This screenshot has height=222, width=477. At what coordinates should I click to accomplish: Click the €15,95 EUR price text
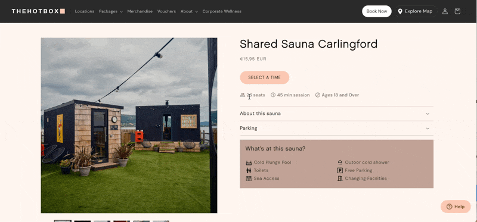[253, 59]
